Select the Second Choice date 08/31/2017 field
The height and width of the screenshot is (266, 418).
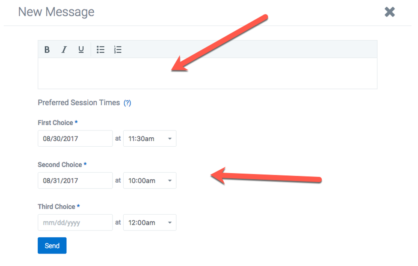click(75, 180)
